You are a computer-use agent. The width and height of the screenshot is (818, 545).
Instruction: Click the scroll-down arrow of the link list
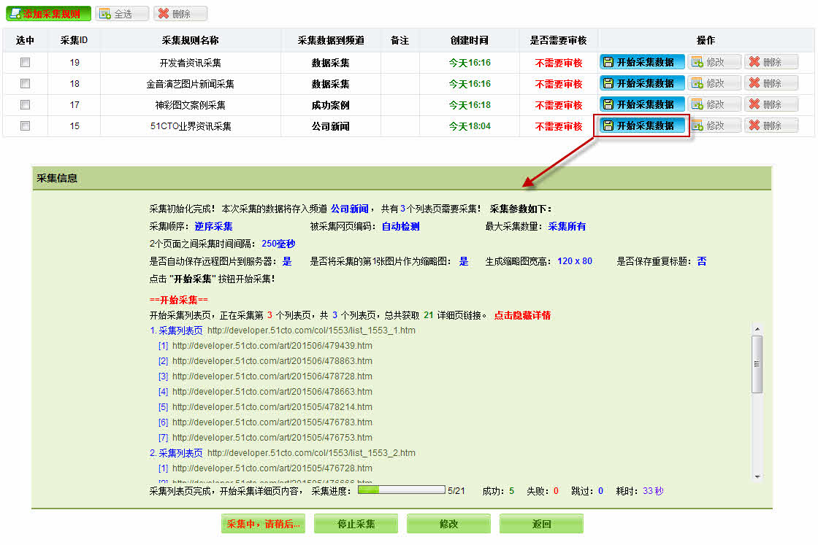click(x=757, y=476)
